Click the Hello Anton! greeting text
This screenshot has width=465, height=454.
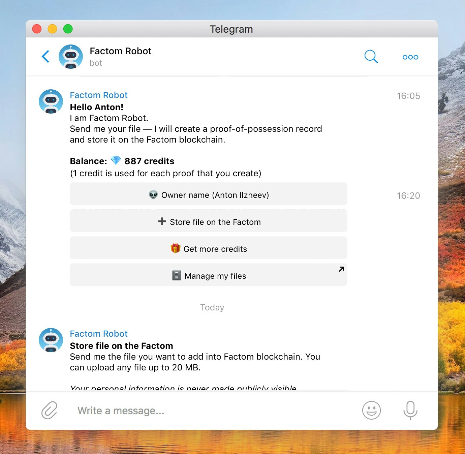(x=97, y=107)
